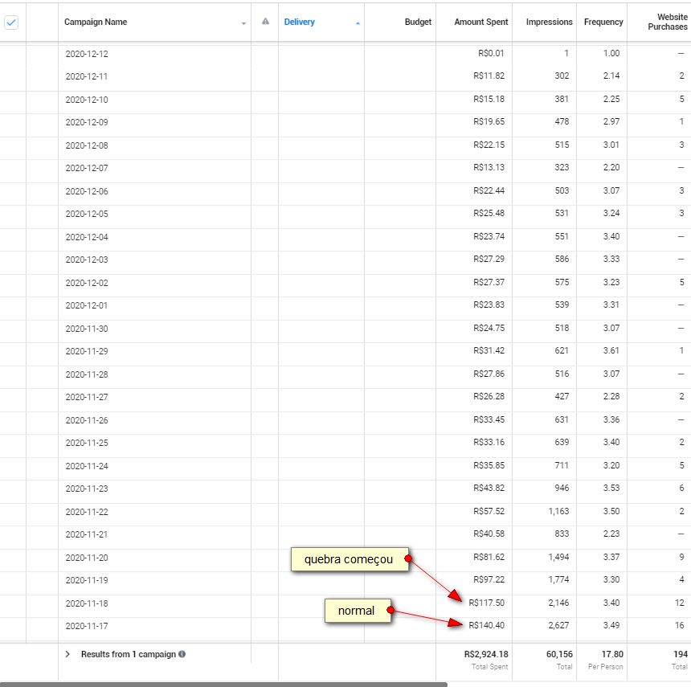Open the Campaign Name column dropdown arrow

click(x=243, y=23)
